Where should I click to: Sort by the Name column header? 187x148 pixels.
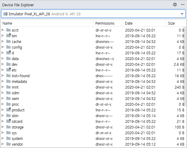(47, 23)
